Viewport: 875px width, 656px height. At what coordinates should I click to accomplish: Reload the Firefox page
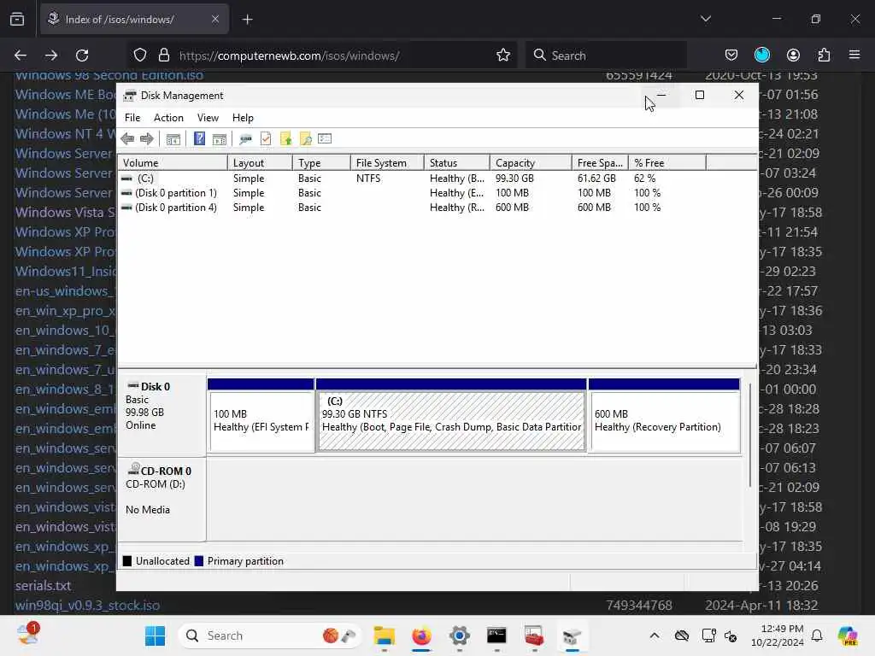coord(82,56)
